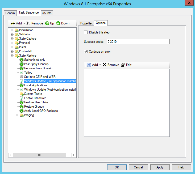Click Restore Groups step icon

click(22, 107)
